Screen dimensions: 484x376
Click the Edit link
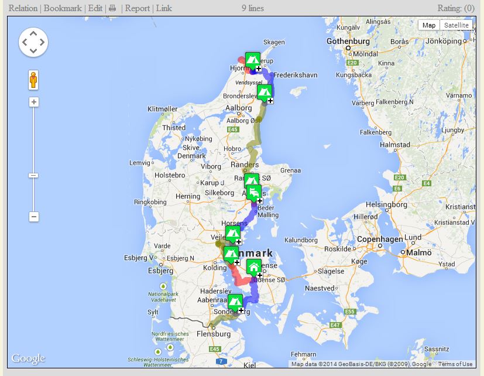pyautogui.click(x=95, y=8)
